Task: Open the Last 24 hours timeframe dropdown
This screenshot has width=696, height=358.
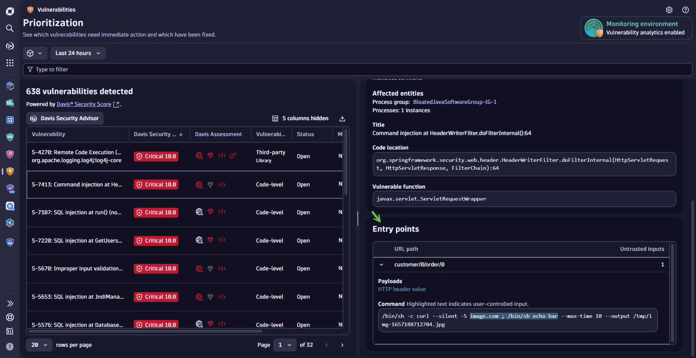Action: click(78, 53)
